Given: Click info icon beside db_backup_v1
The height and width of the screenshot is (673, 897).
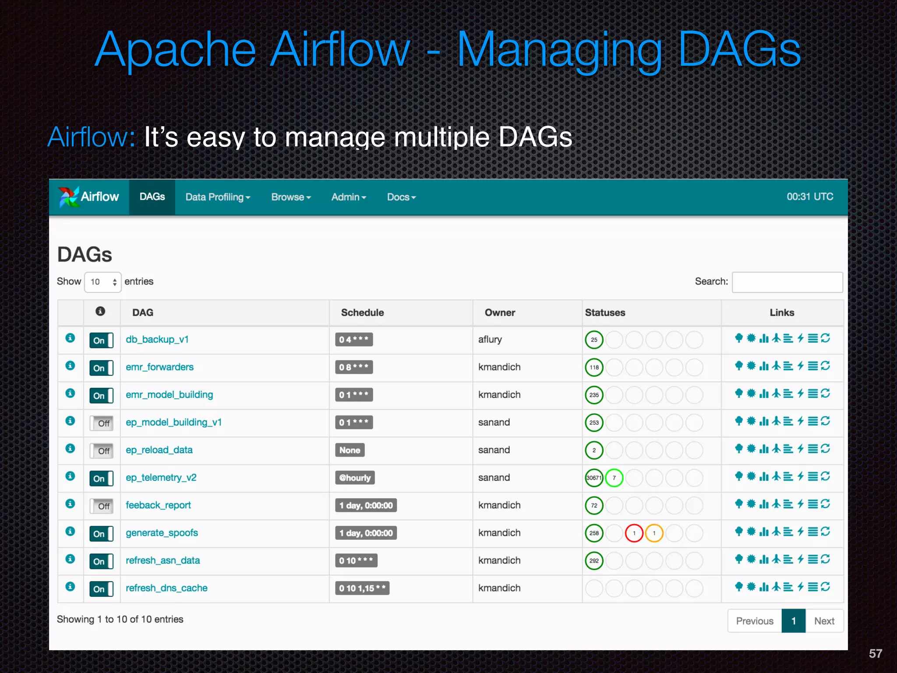Looking at the screenshot, I should [70, 338].
